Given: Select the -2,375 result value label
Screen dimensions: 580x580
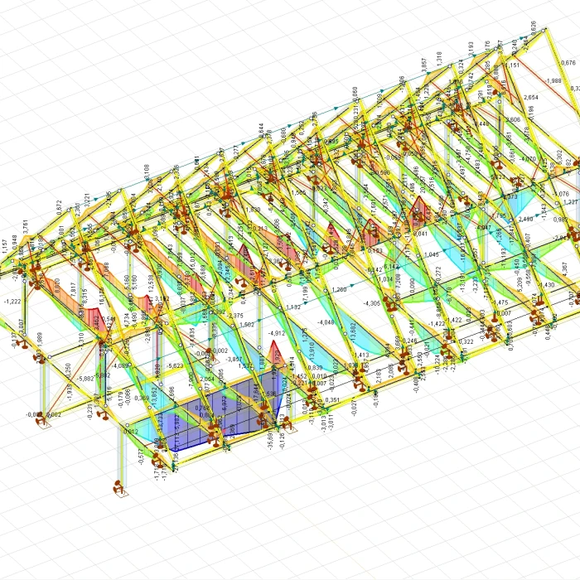Looking at the screenshot, I should pyautogui.click(x=234, y=315).
